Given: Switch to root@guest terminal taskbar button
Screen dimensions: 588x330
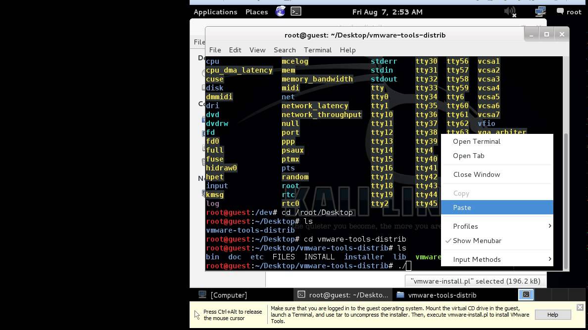Looking at the screenshot, I should 343,295.
